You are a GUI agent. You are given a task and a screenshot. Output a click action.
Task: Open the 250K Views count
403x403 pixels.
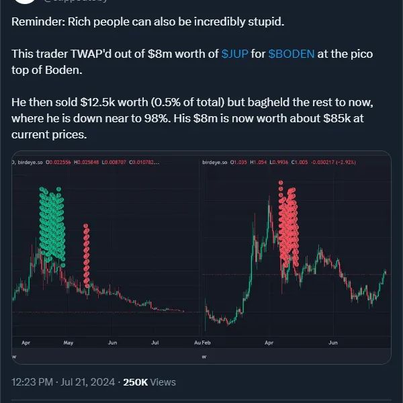[149, 382]
